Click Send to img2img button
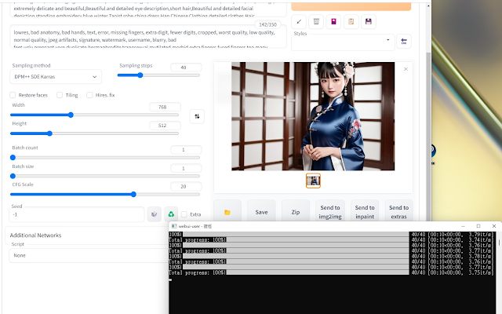The image size is (502, 314). [x=330, y=212]
